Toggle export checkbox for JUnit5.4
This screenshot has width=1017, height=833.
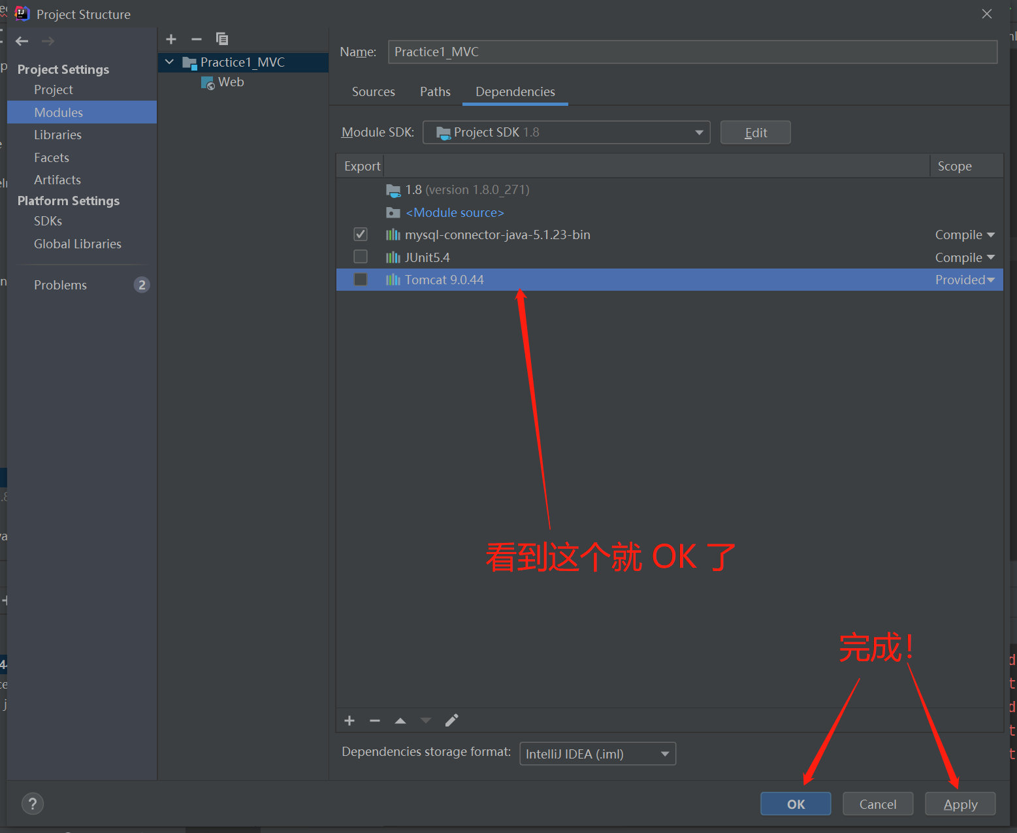pos(361,256)
